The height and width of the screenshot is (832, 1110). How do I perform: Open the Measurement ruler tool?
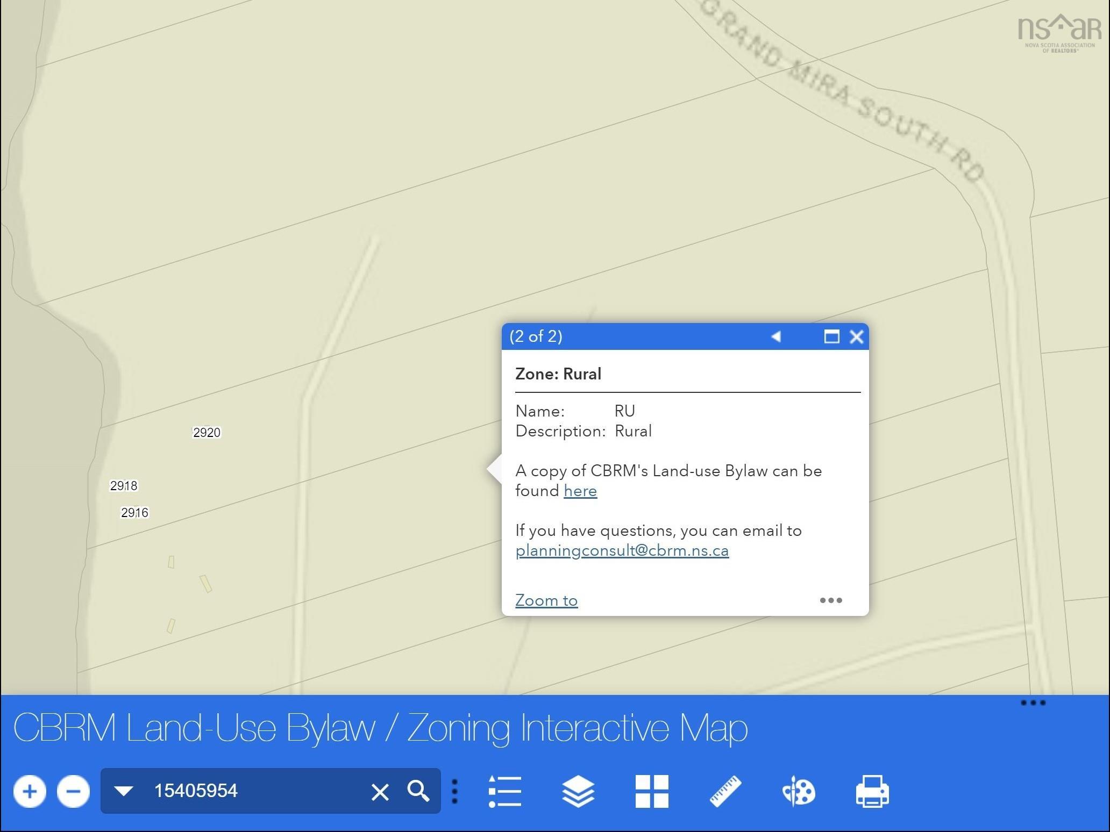[x=725, y=791]
